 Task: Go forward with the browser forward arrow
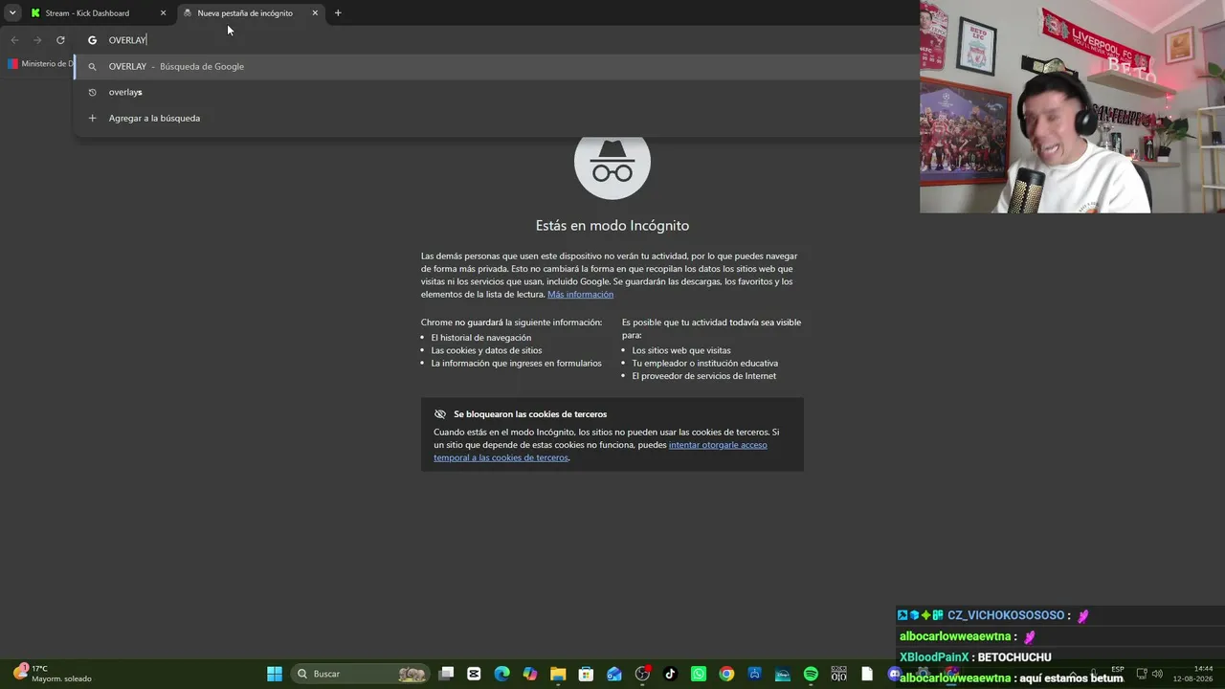(37, 40)
